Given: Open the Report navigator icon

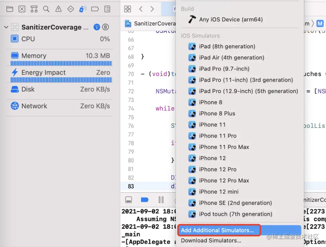Looking at the screenshot, I should [107, 9].
